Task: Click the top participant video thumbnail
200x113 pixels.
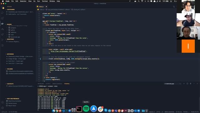Action: coord(188,7)
